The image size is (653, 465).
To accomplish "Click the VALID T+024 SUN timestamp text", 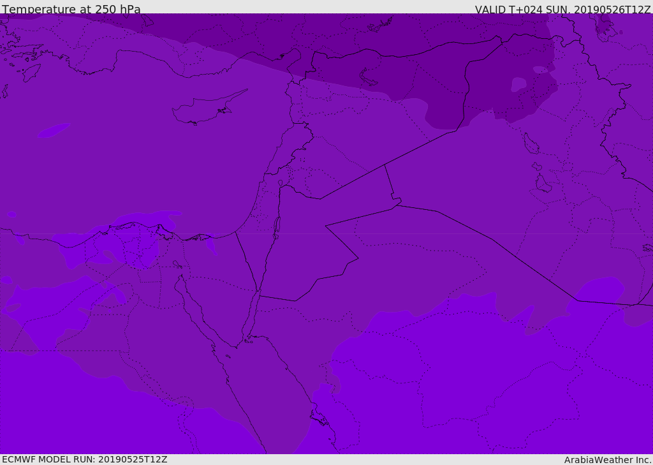I will pyautogui.click(x=562, y=9).
